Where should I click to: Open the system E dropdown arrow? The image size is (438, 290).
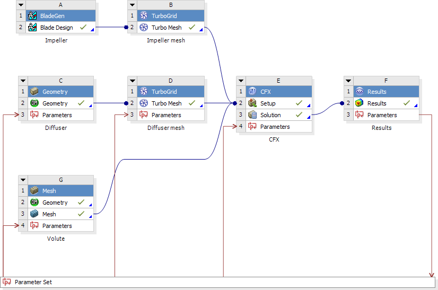(241, 81)
